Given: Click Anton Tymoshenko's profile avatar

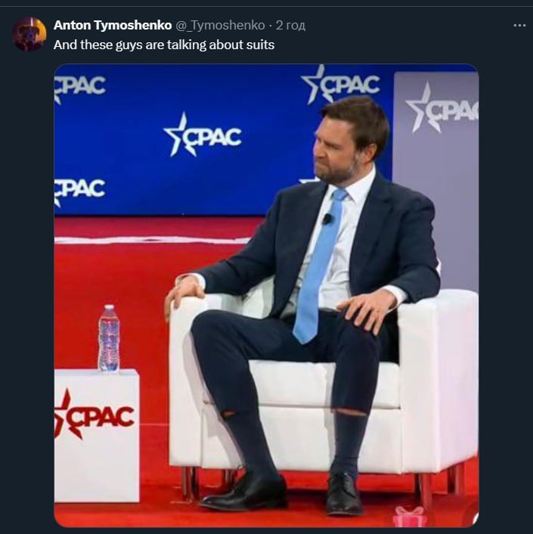Looking at the screenshot, I should 29,34.
